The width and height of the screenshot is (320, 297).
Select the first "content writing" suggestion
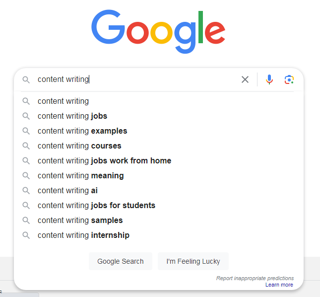63,101
